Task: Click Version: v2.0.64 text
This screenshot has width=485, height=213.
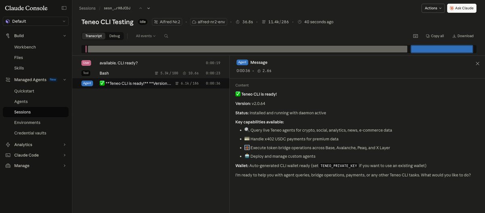Action: tap(250, 103)
